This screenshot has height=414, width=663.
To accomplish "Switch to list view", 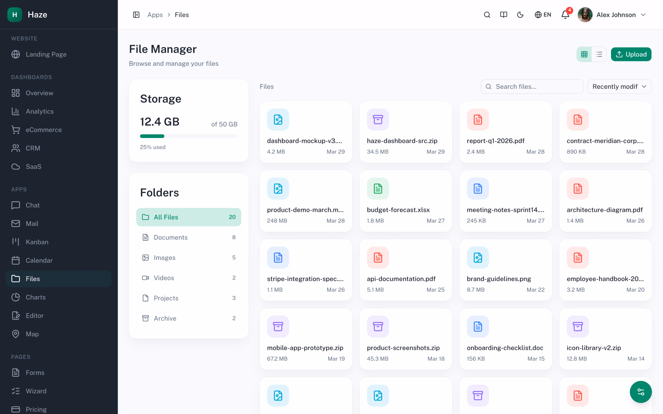I will (x=599, y=54).
